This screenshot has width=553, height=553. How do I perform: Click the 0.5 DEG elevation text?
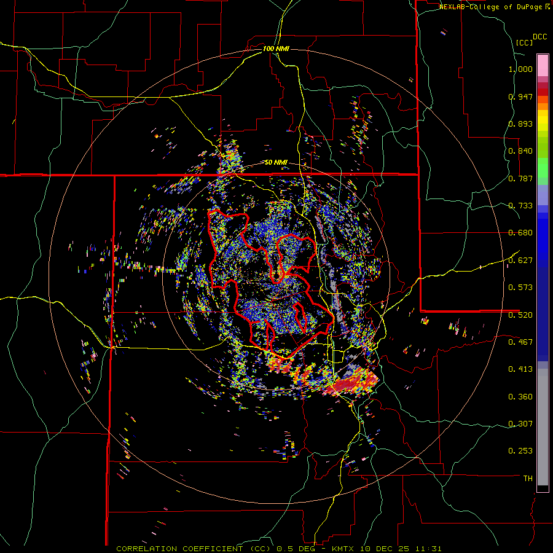(296, 549)
